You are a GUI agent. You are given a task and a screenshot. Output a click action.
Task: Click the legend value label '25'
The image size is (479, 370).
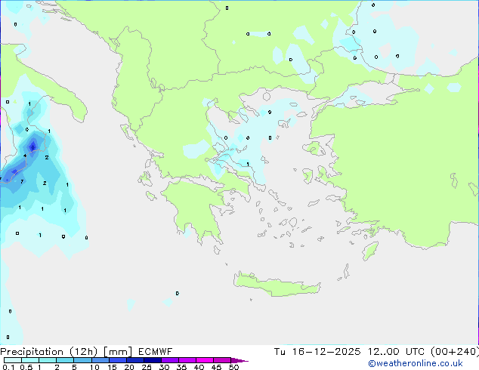pyautogui.click(x=147, y=367)
